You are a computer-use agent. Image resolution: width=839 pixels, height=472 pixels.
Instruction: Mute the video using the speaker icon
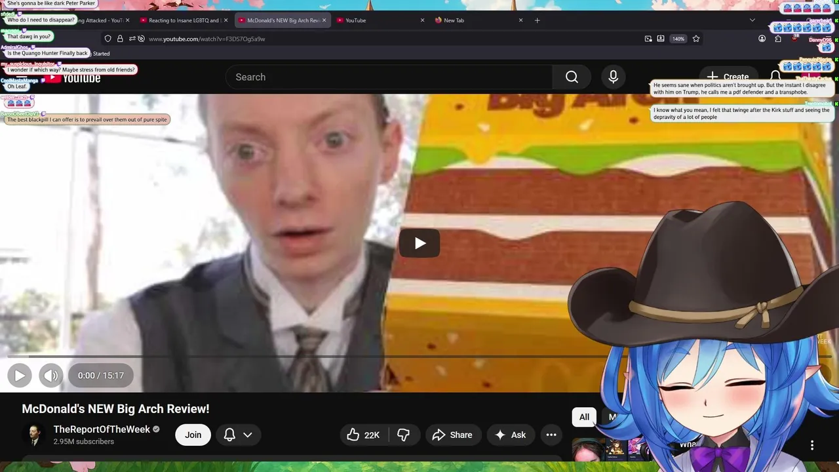[51, 376]
